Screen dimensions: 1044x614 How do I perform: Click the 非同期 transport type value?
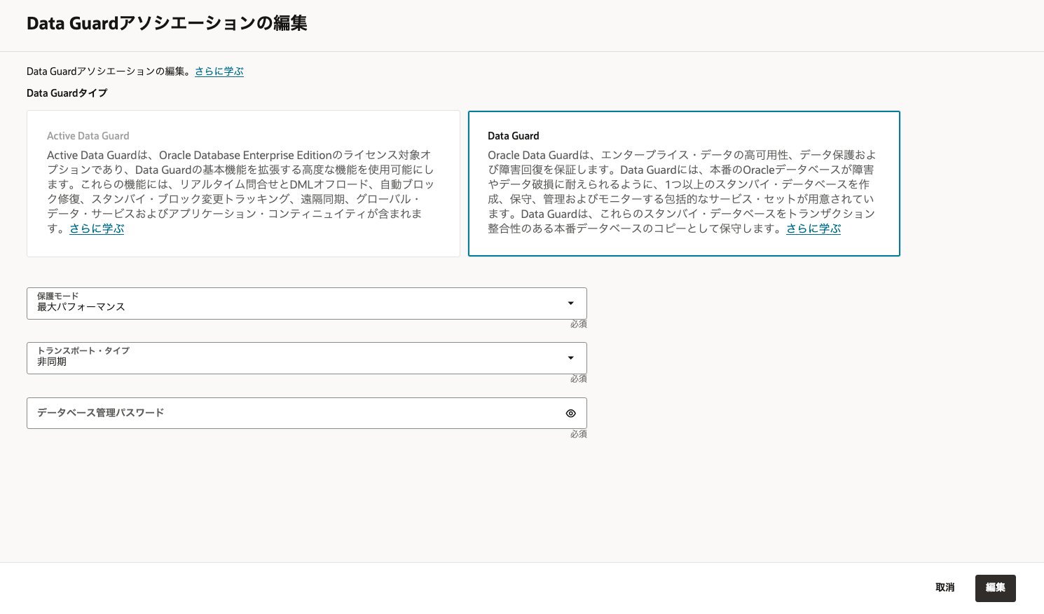pyautogui.click(x=52, y=362)
